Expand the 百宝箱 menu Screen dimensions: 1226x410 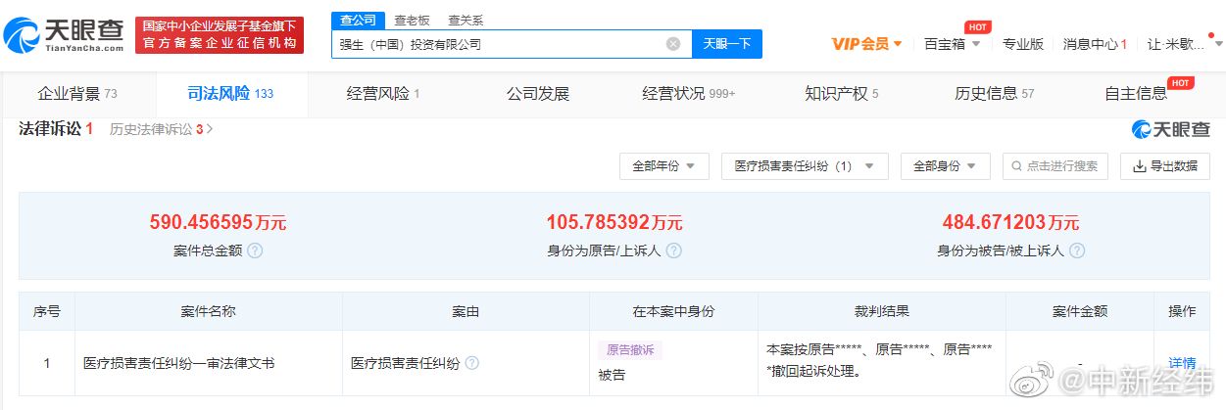point(952,44)
